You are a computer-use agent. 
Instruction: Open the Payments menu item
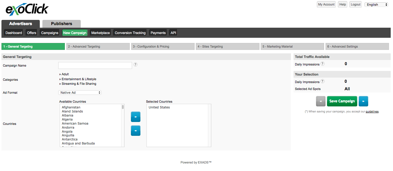coord(158,33)
